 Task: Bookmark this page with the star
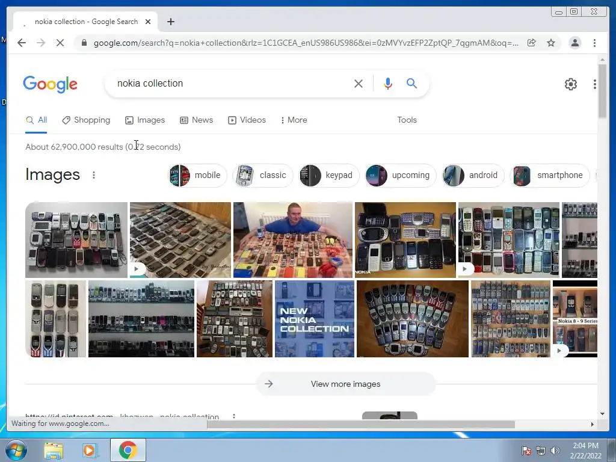click(x=551, y=43)
